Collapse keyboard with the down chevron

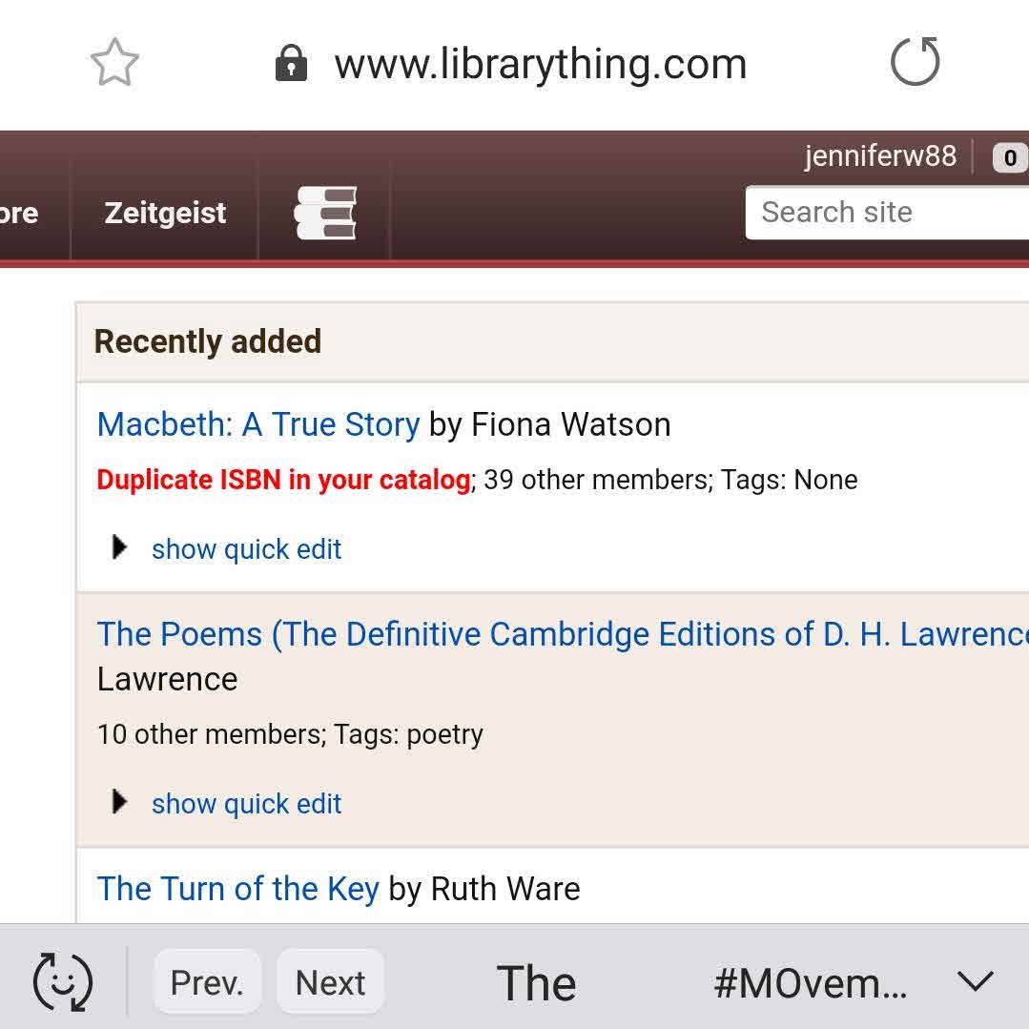point(975,980)
